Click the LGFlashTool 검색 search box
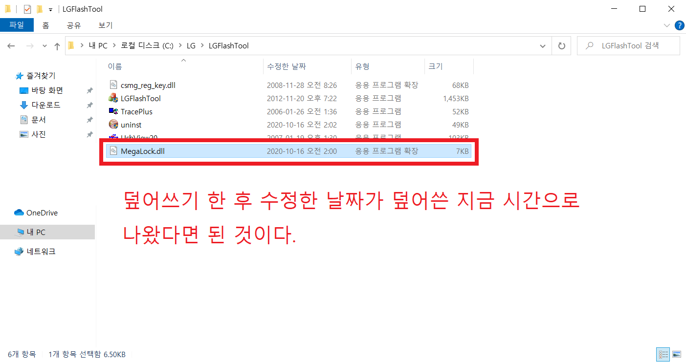Image resolution: width=686 pixels, height=362 pixels. tap(628, 46)
